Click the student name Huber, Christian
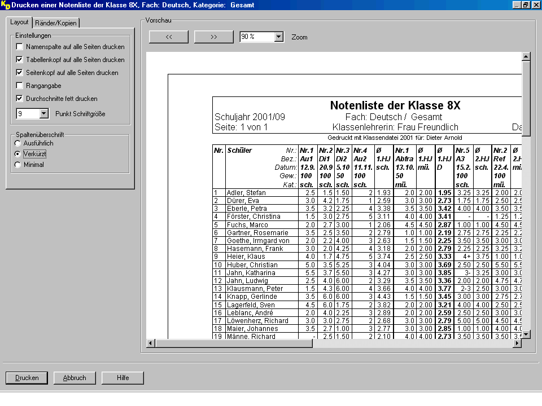This screenshot has height=406, width=542. pyautogui.click(x=252, y=265)
